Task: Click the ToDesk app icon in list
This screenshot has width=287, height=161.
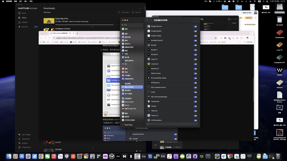Action: [x=149, y=106]
